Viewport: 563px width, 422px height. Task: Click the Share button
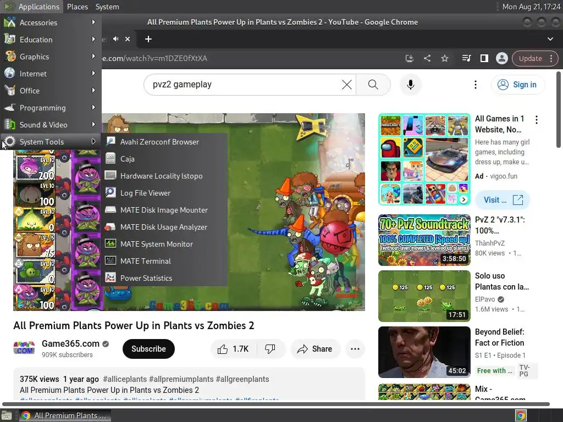pyautogui.click(x=315, y=349)
